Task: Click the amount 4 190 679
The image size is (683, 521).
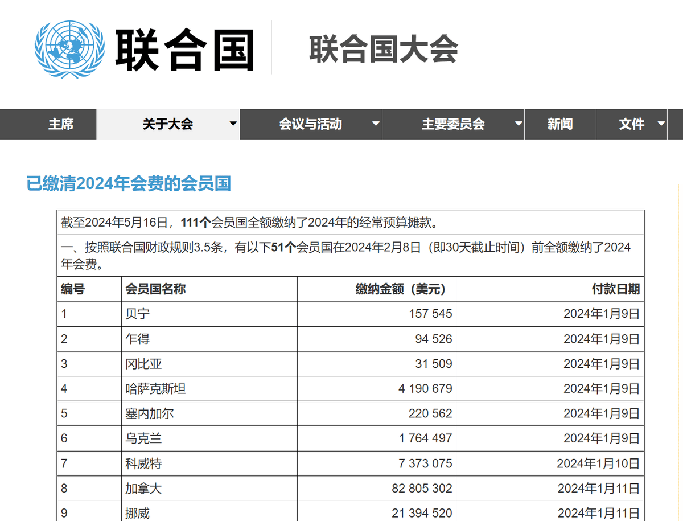Action: click(x=425, y=389)
